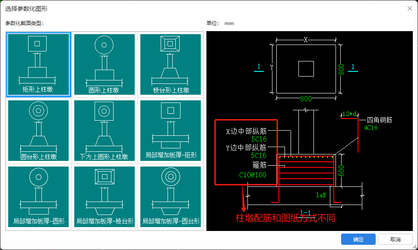Edit the 四角钢筋 value 4C16
Viewport: 418px width, 250px height.
coord(371,128)
